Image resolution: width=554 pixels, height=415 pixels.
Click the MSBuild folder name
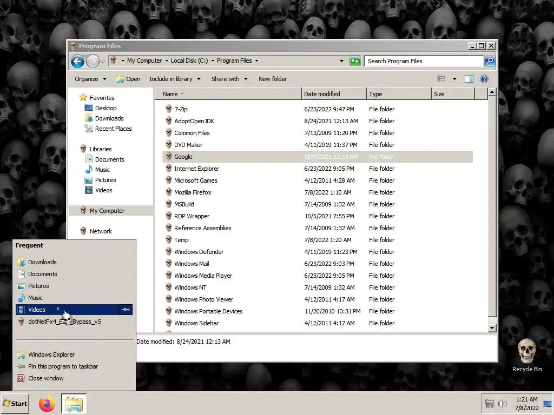(184, 204)
